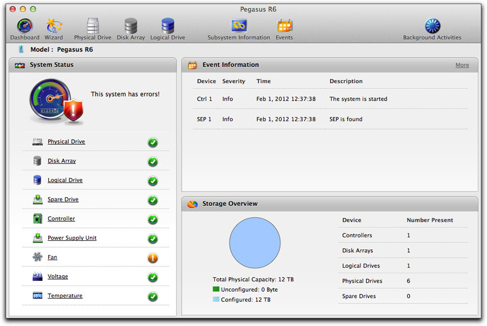Click the light blue Configured legend swatch
This screenshot has height=326, width=487.
pos(216,299)
